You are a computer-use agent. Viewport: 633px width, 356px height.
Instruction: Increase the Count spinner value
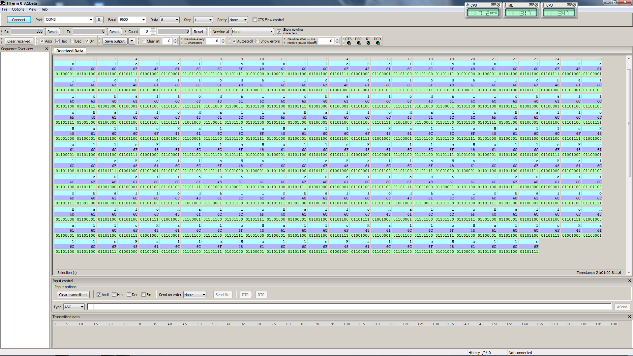point(153,30)
